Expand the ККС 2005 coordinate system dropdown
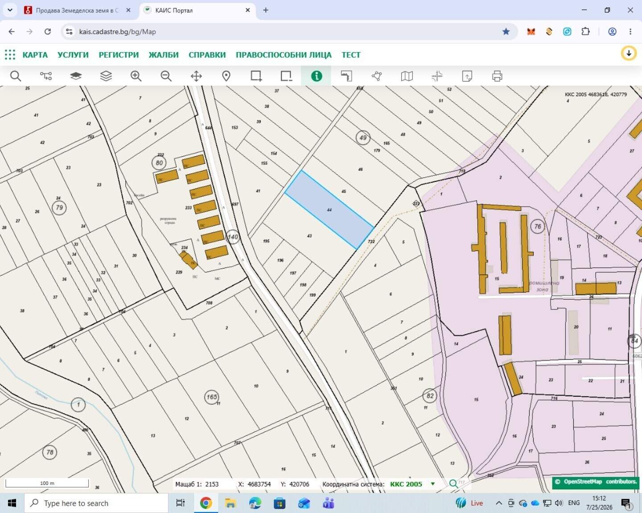 (432, 484)
